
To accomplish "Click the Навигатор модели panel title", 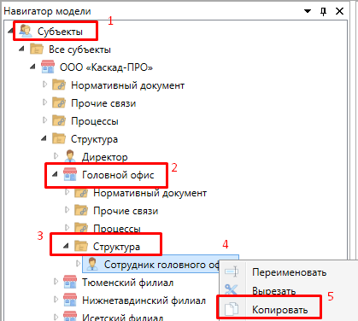I will [x=47, y=11].
